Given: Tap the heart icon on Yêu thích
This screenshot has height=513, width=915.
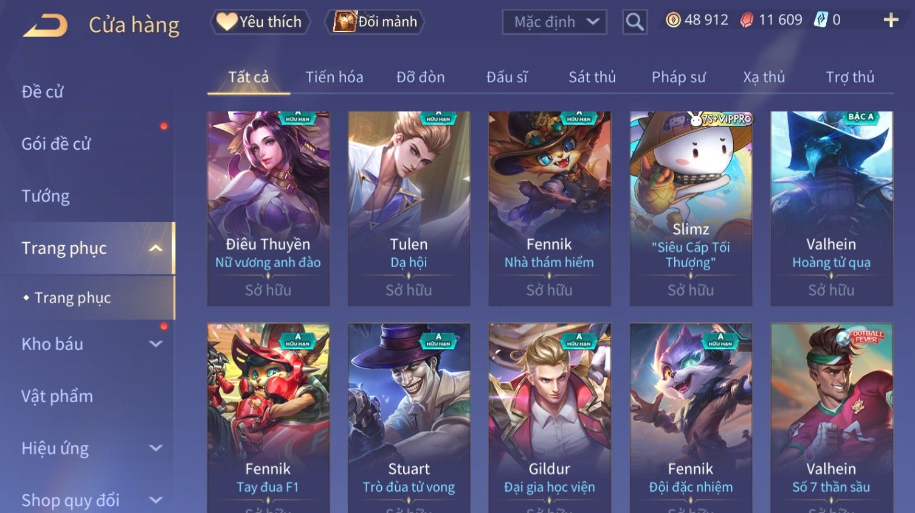Looking at the screenshot, I should coord(227,21).
